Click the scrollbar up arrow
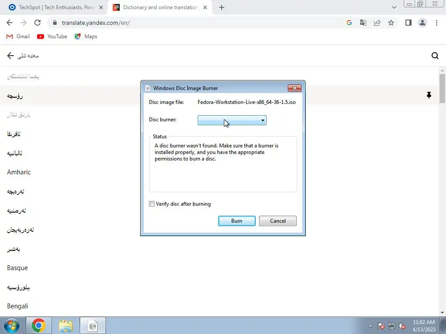 443,70
